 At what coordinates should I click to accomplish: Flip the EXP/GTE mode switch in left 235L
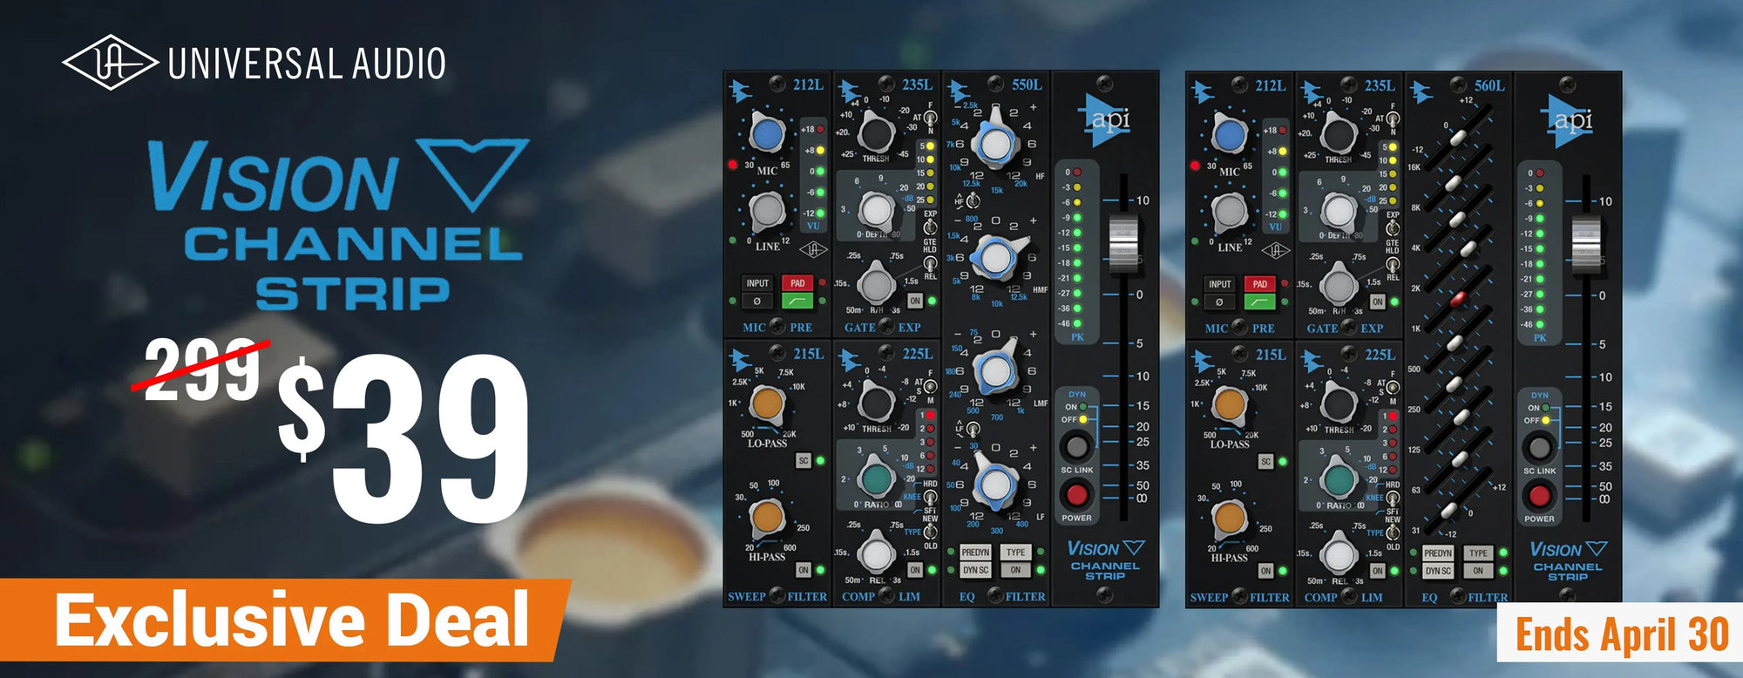coord(930,227)
